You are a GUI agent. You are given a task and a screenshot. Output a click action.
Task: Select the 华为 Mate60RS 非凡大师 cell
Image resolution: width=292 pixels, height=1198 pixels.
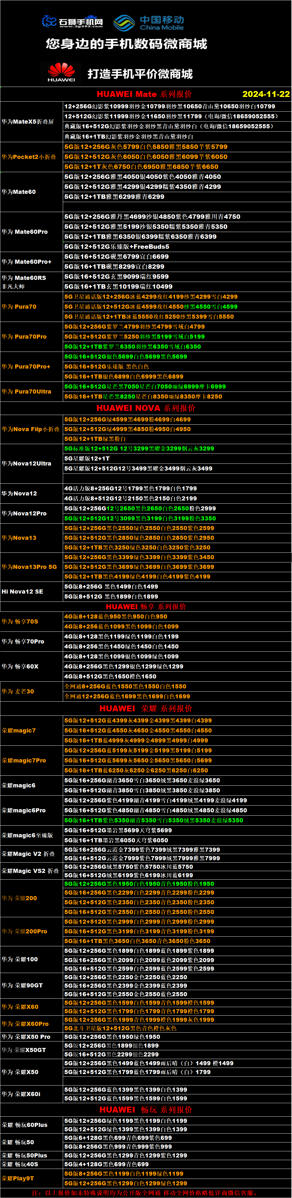(x=31, y=282)
